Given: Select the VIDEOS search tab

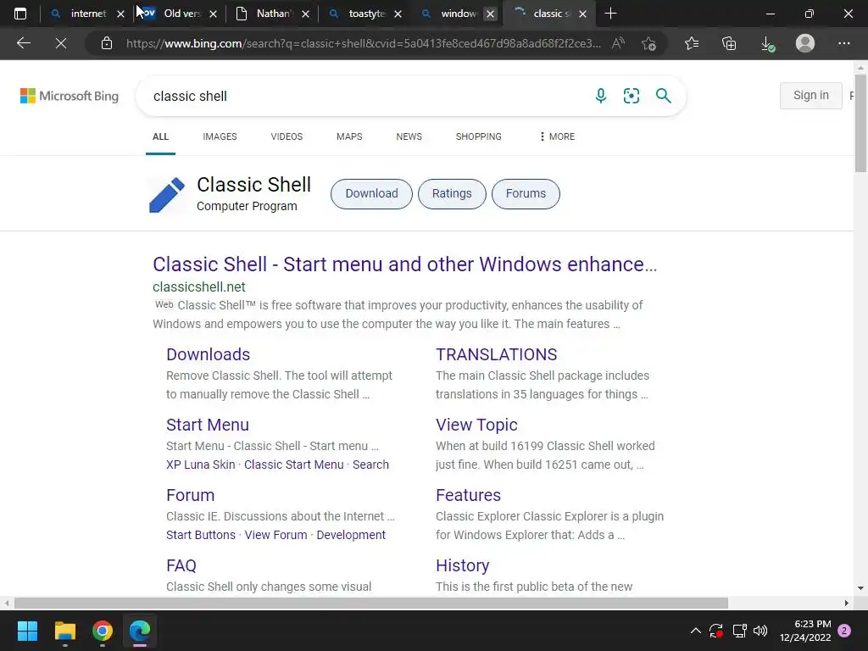Looking at the screenshot, I should (x=287, y=136).
